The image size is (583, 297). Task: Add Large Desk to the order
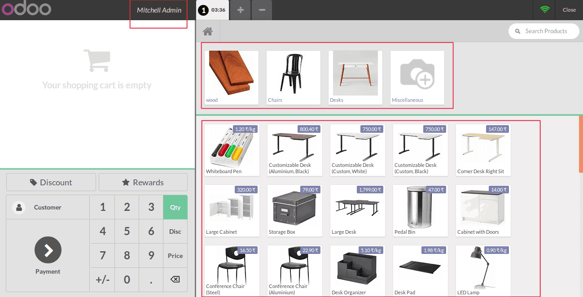tap(358, 210)
